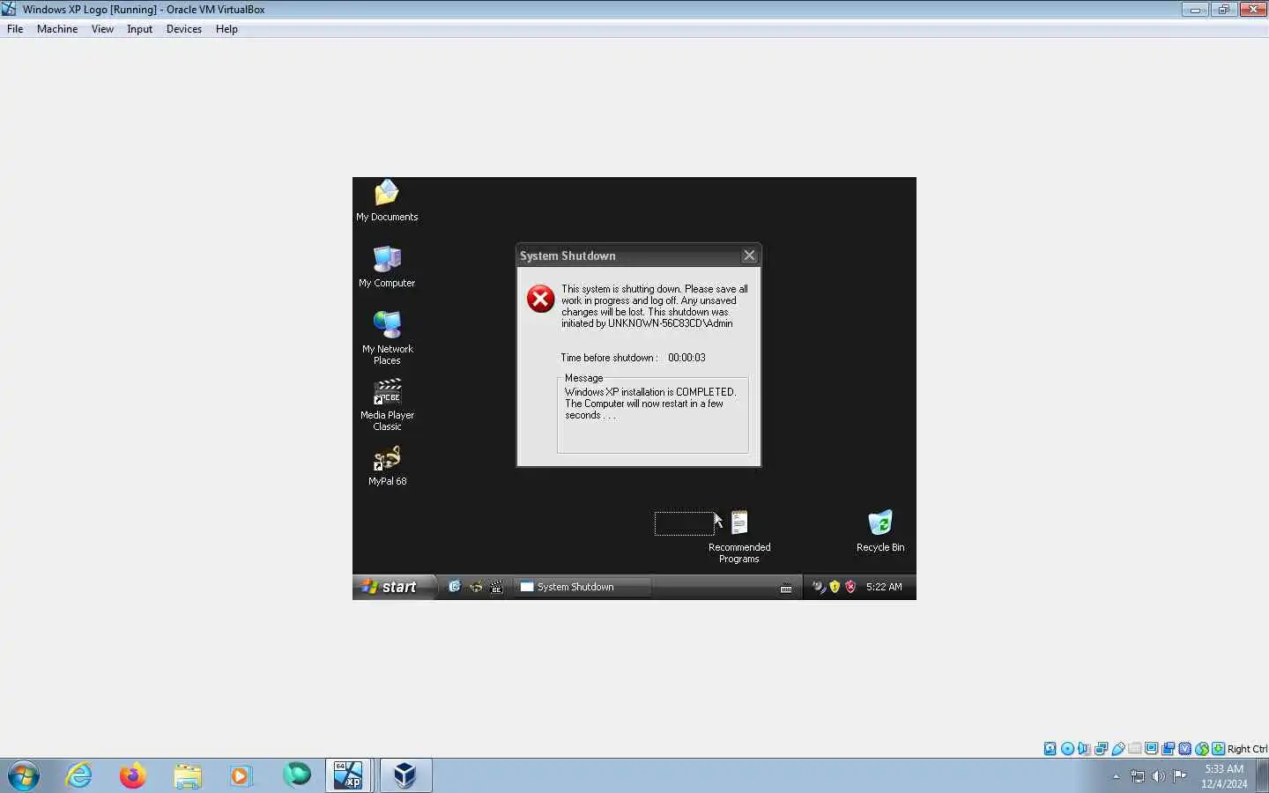Launch Media Player Classic from quick launch
The image size is (1269, 793).
497,587
